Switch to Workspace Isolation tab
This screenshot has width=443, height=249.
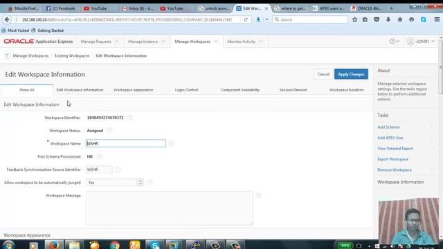pos(346,90)
